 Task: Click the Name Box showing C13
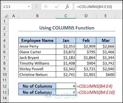click(x=17, y=7)
